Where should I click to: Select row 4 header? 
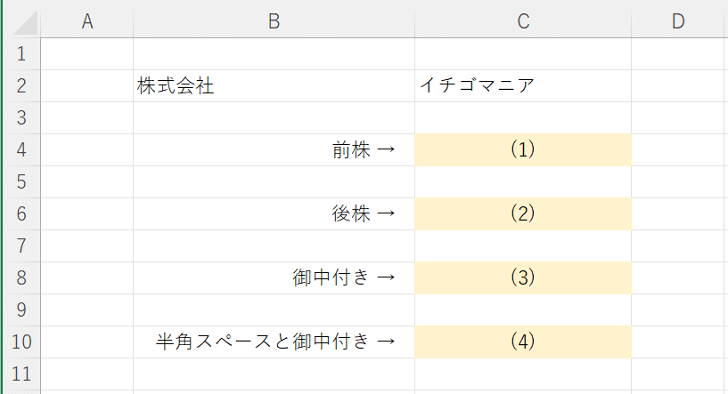pyautogui.click(x=21, y=149)
